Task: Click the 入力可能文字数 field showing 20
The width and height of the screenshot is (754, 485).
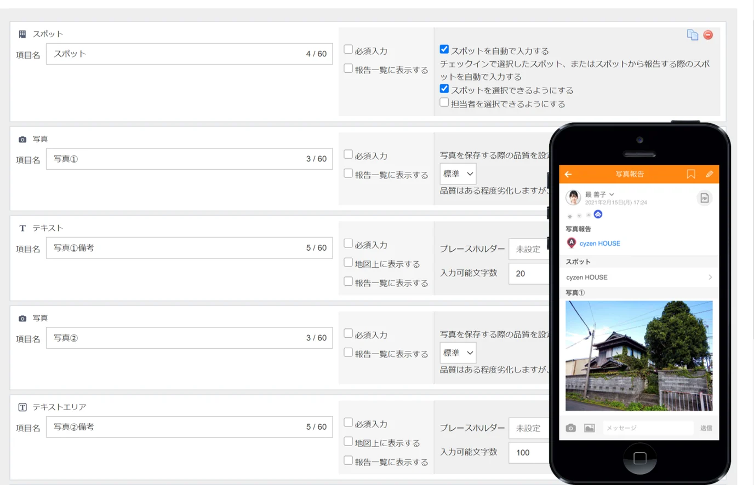Action: [529, 273]
